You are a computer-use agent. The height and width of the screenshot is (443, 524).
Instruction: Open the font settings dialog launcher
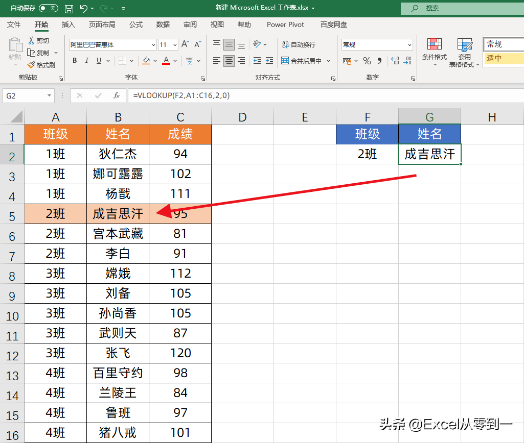[203, 79]
